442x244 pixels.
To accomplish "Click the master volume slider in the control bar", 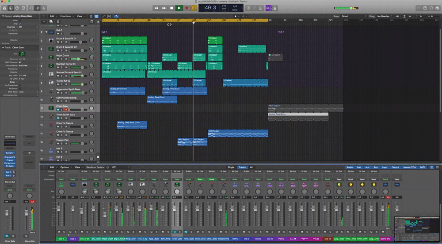I will [351, 8].
